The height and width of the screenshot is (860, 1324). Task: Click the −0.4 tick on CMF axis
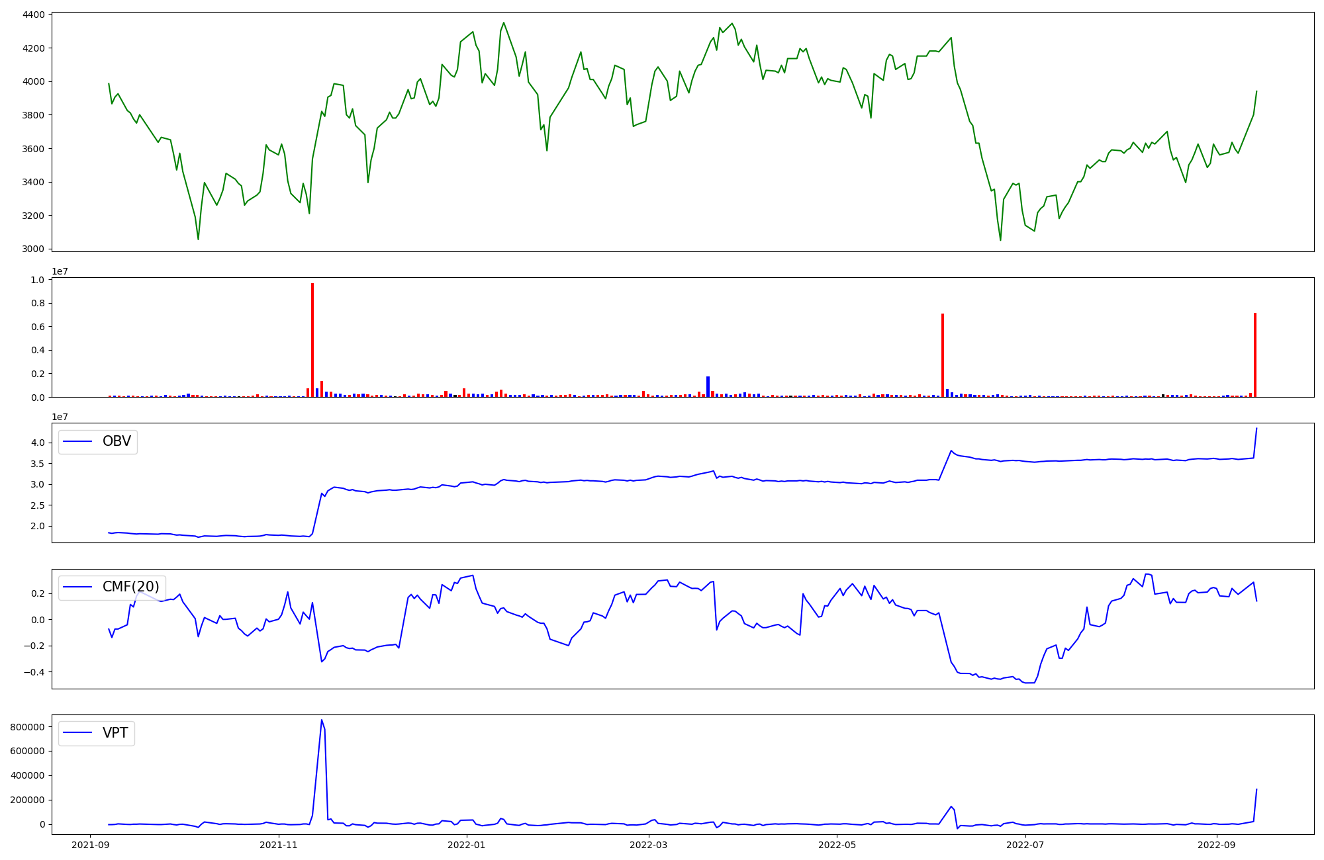coord(33,672)
